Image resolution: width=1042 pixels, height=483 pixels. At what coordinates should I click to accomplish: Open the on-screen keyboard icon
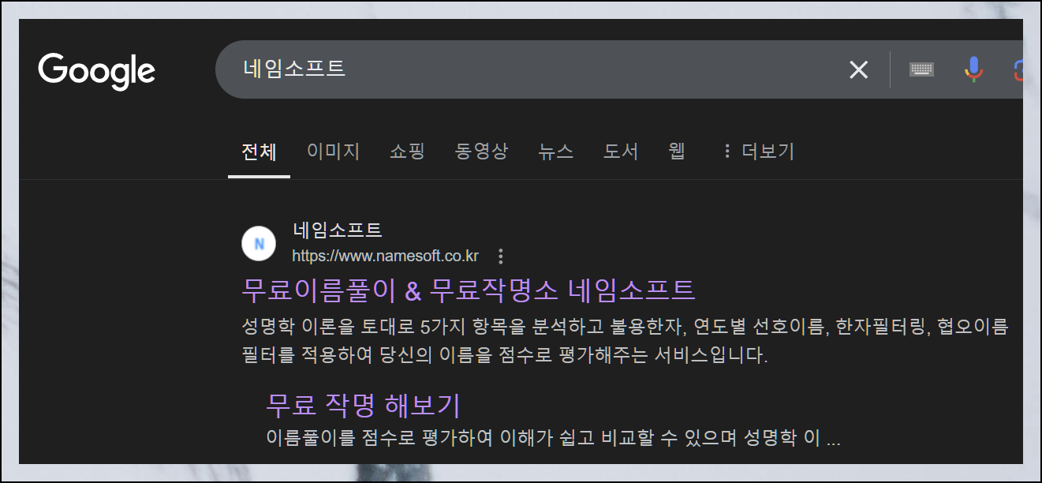(921, 69)
